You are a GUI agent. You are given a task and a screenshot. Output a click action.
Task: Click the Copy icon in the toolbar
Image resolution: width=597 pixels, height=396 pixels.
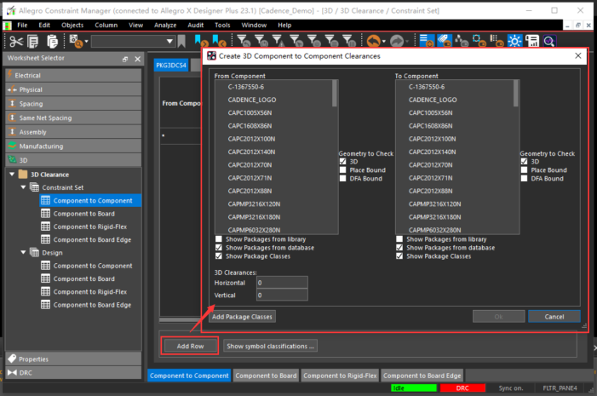click(x=33, y=41)
